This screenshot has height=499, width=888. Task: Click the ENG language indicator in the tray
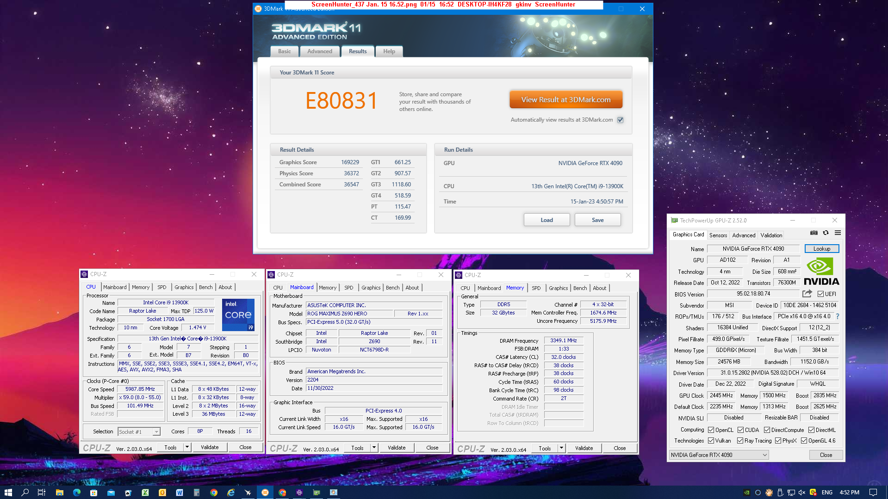pos(827,493)
